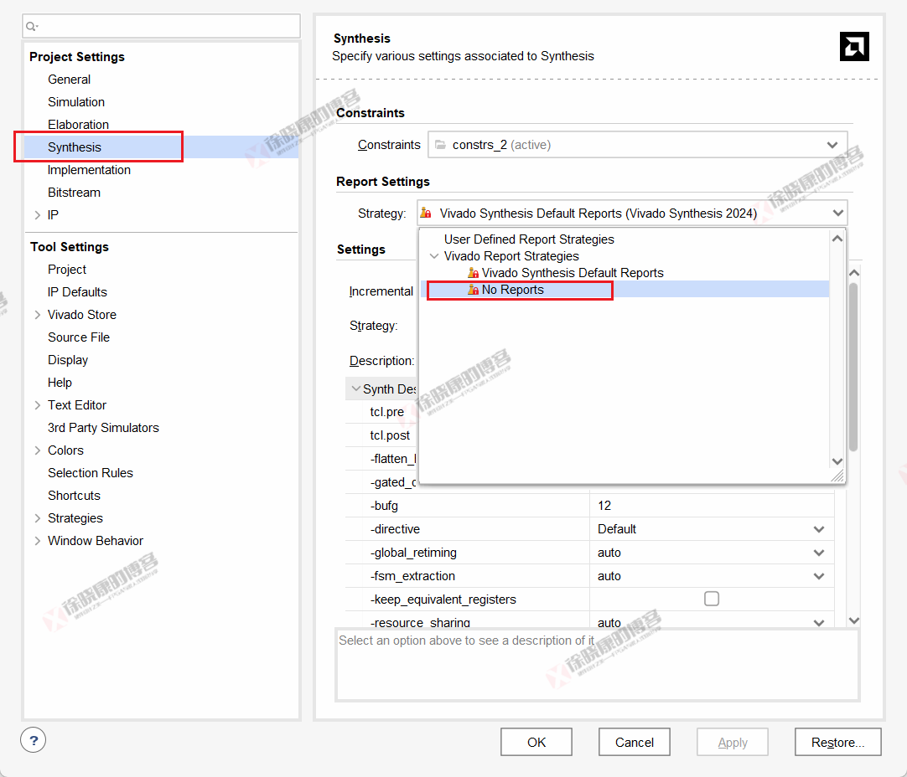Open IP Defaults settings

[x=77, y=291]
